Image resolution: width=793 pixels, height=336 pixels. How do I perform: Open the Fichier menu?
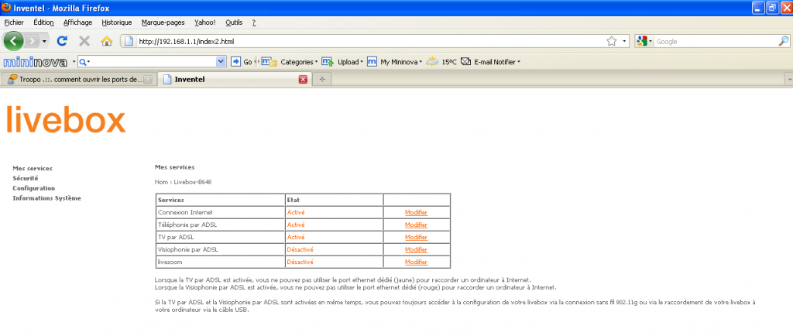coord(14,22)
